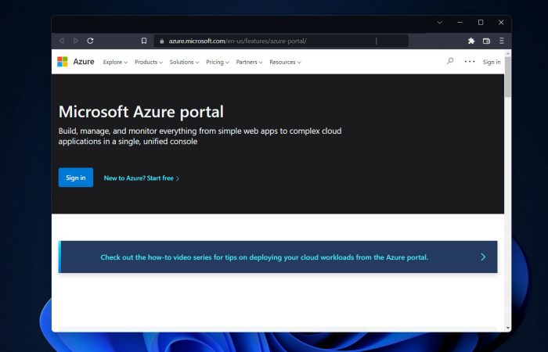Open the New to Azure? Start free link
Viewport: 548px width, 352px height.
tap(141, 178)
